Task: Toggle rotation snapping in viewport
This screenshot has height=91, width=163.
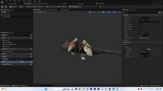Action: (x=108, y=12)
